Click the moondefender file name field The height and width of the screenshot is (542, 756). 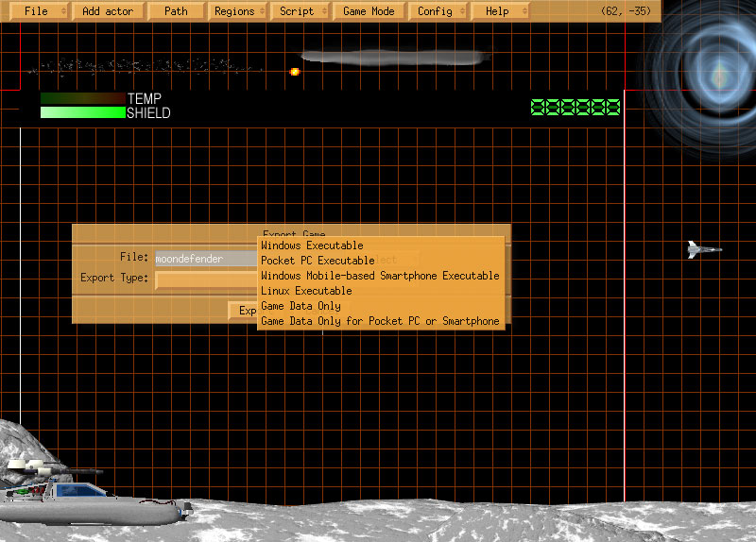tap(206, 259)
